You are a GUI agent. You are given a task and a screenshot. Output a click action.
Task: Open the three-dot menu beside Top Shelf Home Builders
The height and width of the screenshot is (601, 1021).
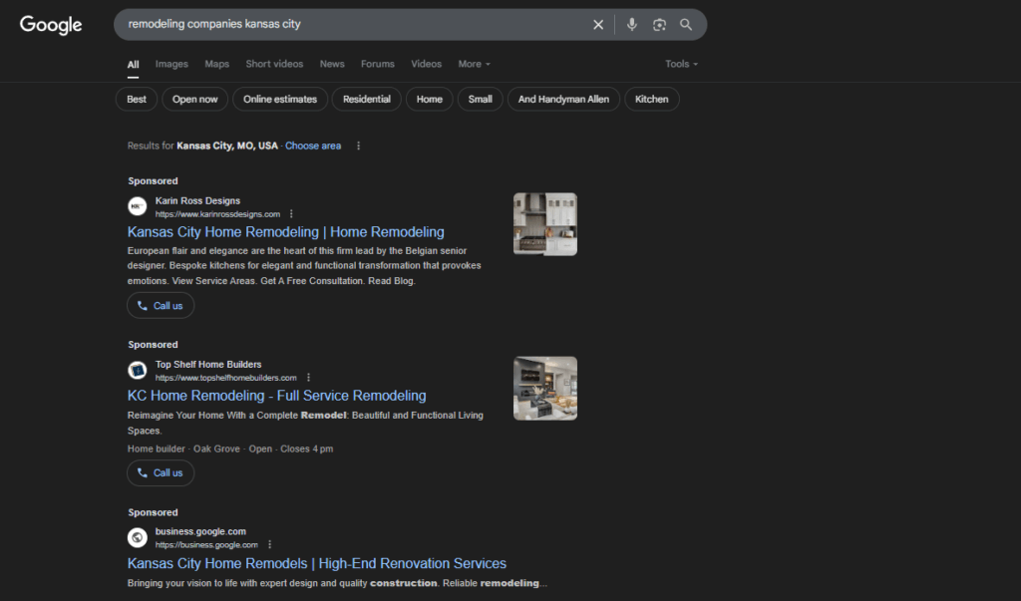click(307, 377)
